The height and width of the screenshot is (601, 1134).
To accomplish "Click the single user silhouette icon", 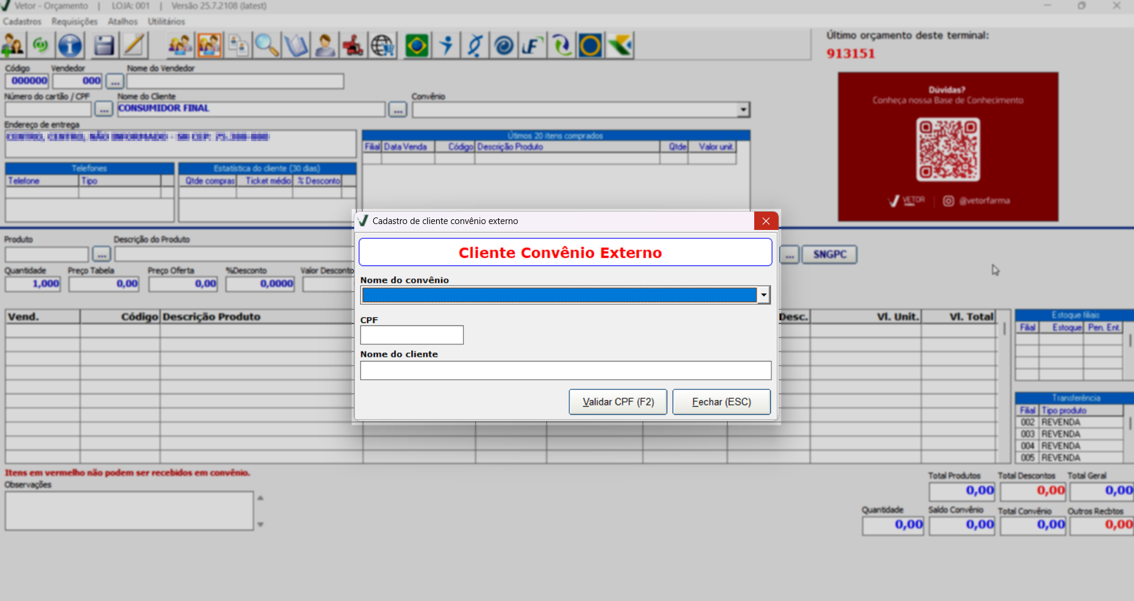I will (x=325, y=46).
